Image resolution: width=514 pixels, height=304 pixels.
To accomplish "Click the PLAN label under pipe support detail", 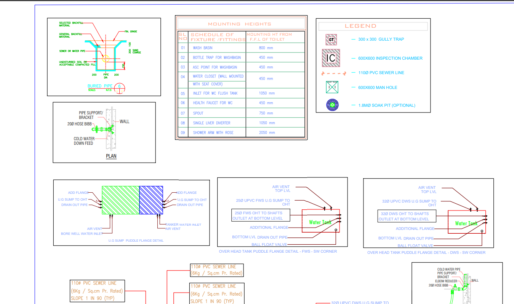I will pos(111,156).
